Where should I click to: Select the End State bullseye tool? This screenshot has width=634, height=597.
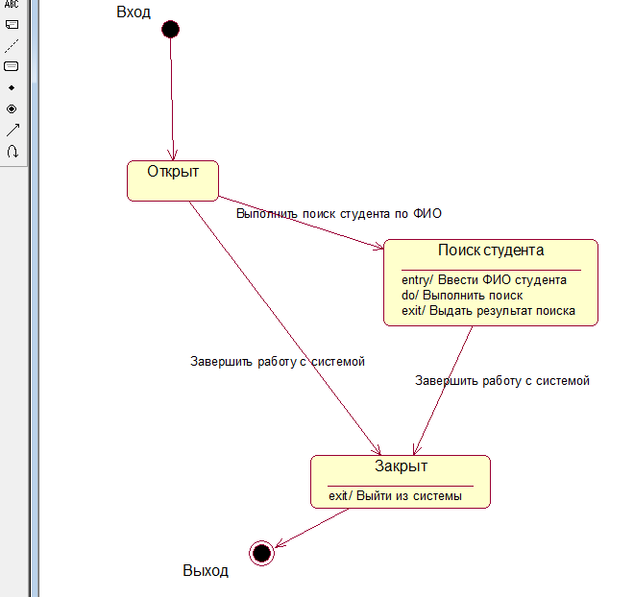coord(12,108)
